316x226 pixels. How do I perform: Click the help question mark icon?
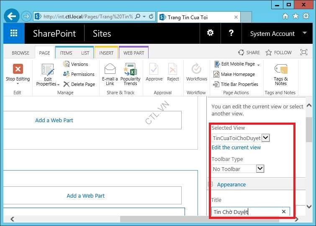[231, 33]
